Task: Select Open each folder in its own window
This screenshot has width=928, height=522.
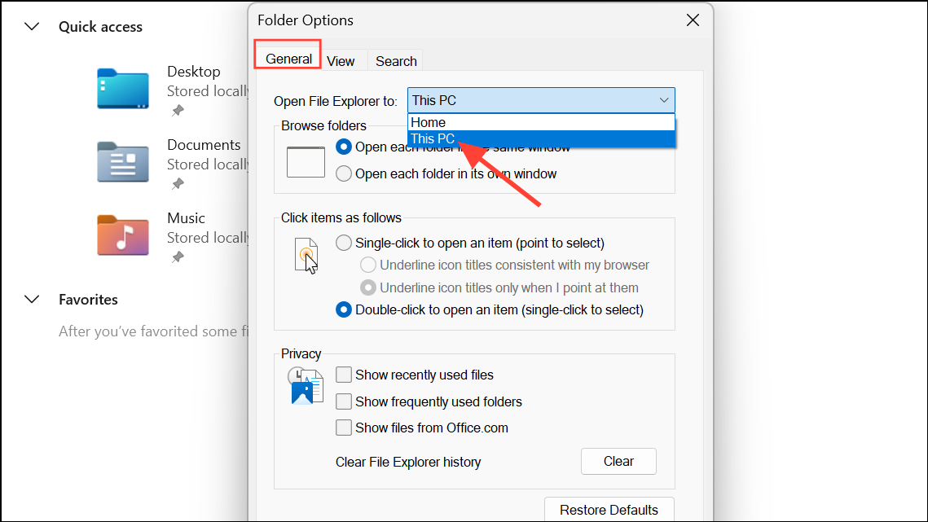Action: pyautogui.click(x=344, y=173)
